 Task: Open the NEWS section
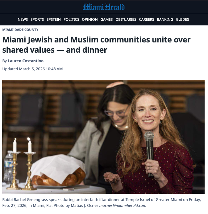pyautogui.click(x=23, y=20)
